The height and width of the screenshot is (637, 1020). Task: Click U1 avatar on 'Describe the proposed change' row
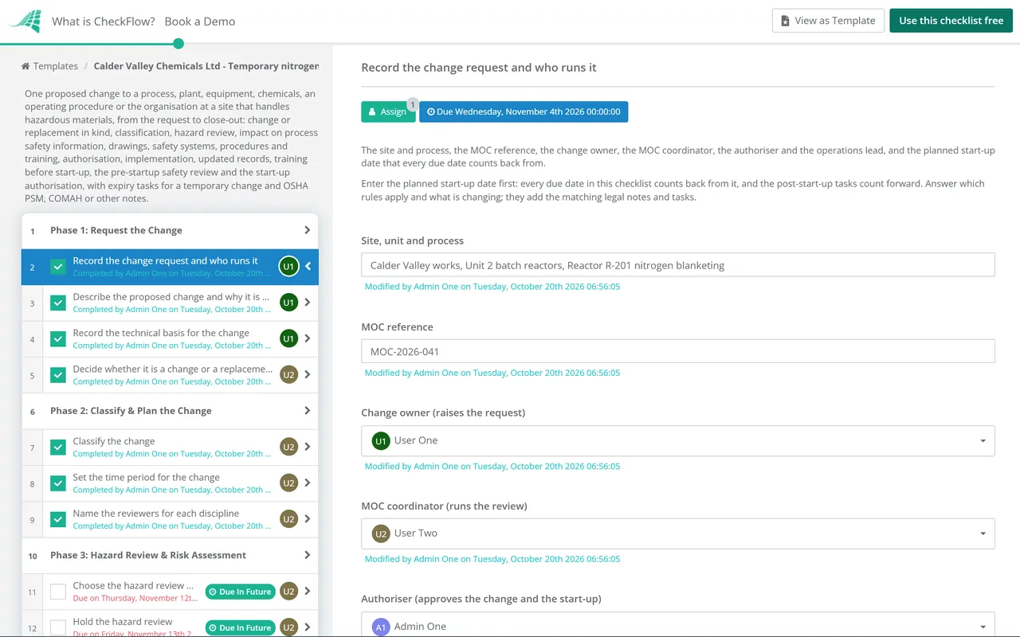(288, 303)
